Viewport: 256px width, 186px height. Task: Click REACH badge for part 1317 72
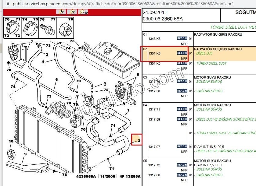182,165
